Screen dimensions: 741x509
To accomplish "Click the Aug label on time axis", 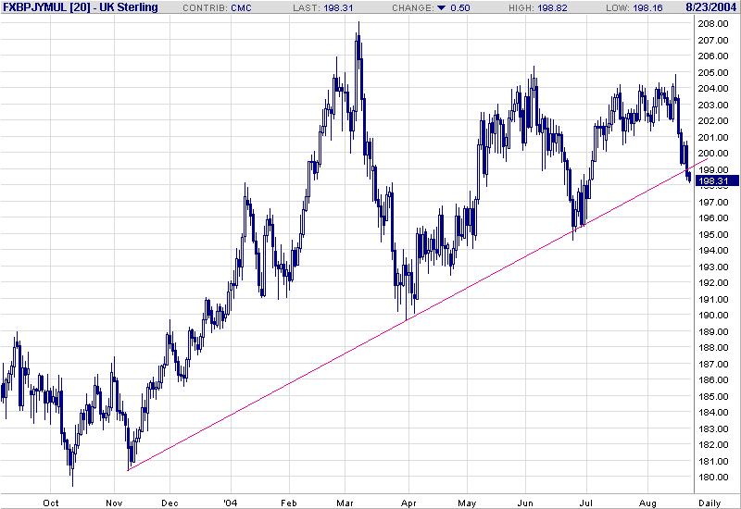I will 647,503.
